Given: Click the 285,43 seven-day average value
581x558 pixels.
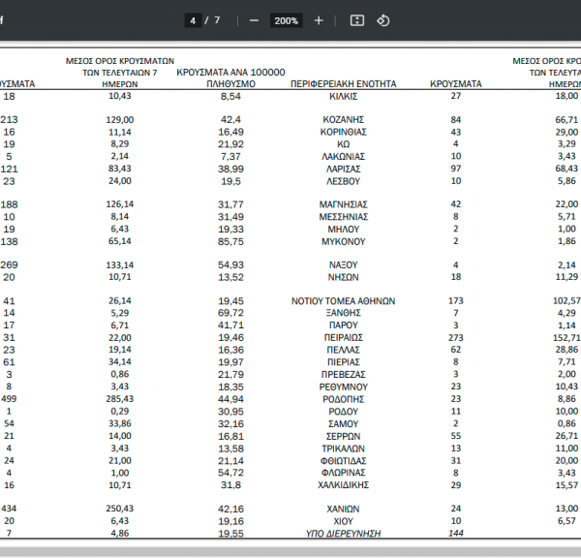Looking at the screenshot, I should 120,399.
